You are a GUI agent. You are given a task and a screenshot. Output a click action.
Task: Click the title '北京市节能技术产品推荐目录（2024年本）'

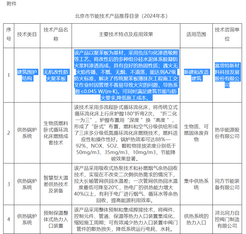[x=121, y=16]
